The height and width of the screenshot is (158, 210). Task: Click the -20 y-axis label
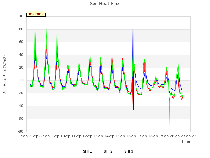coord(20,93)
